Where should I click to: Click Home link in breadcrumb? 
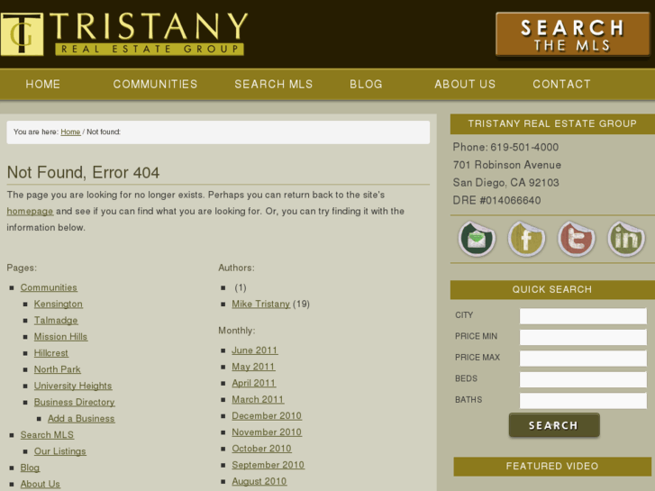point(70,132)
